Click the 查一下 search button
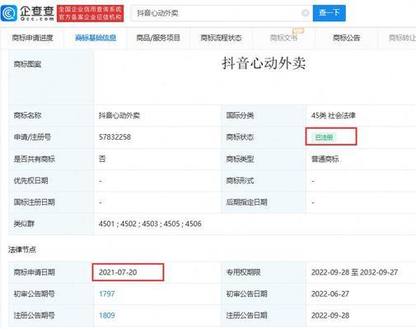Viewport: 416px width, 329px height. [329, 13]
